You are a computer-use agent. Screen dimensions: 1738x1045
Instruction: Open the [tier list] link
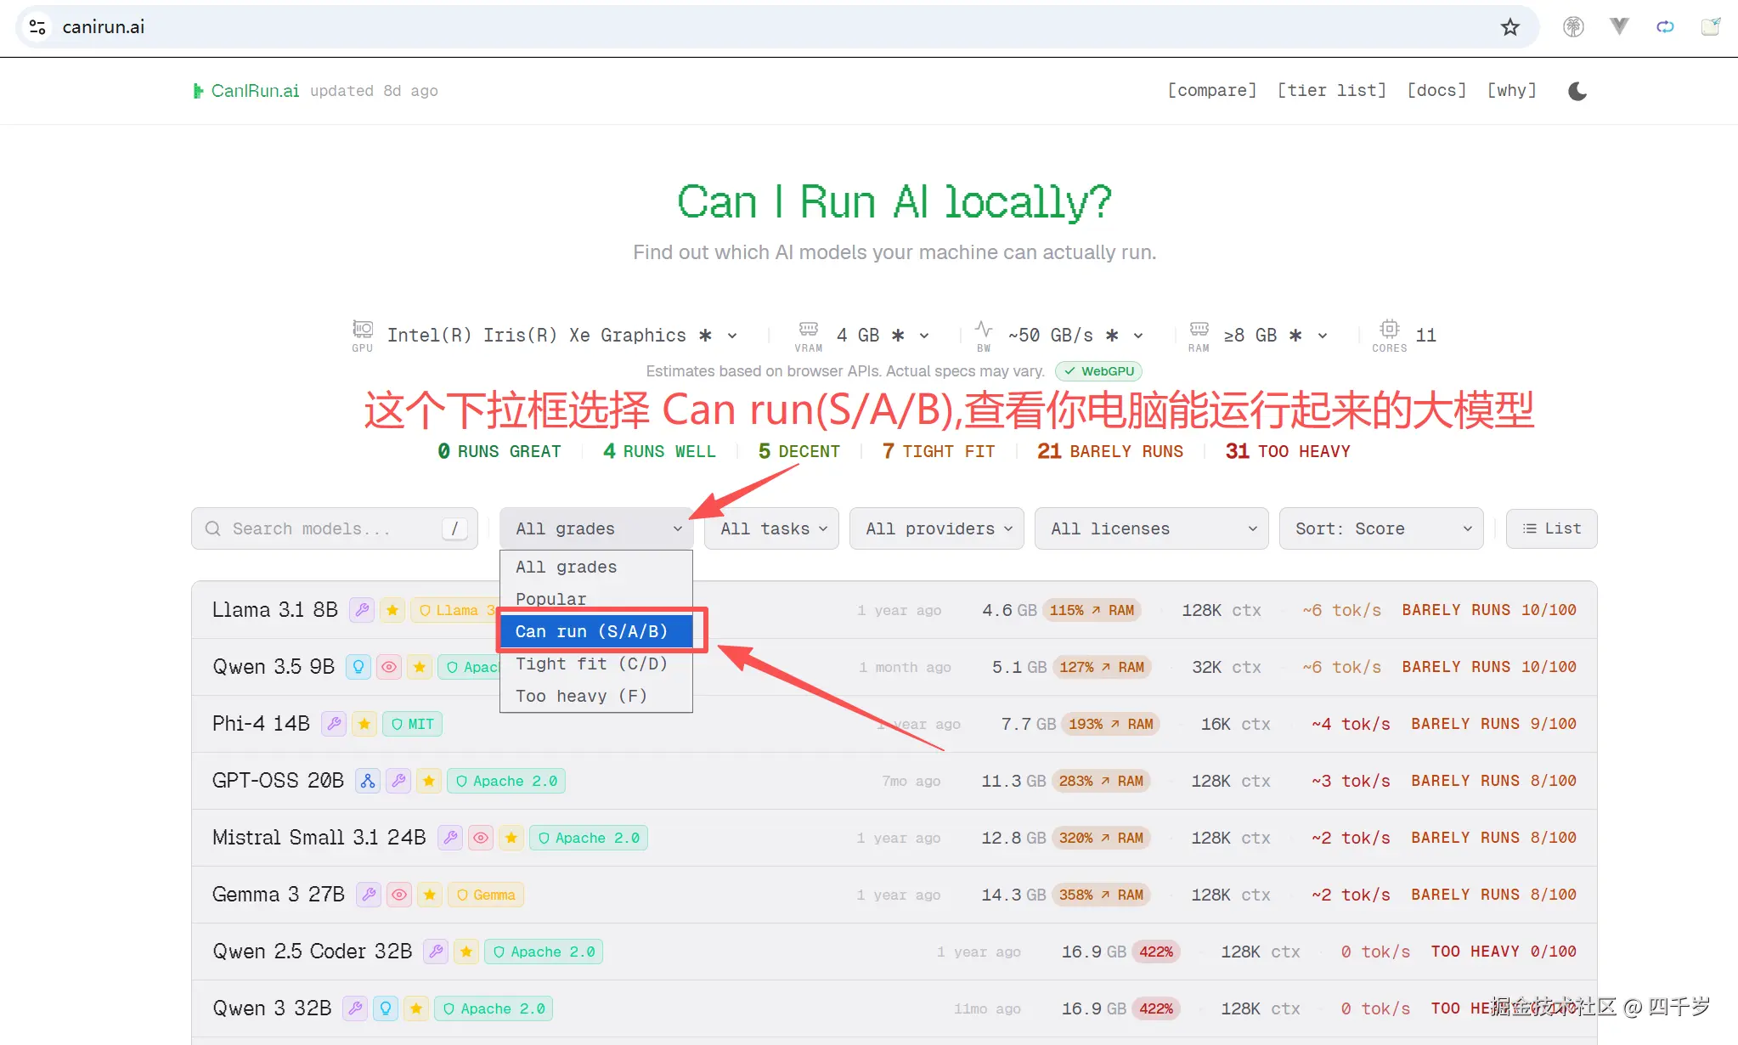(x=1331, y=90)
